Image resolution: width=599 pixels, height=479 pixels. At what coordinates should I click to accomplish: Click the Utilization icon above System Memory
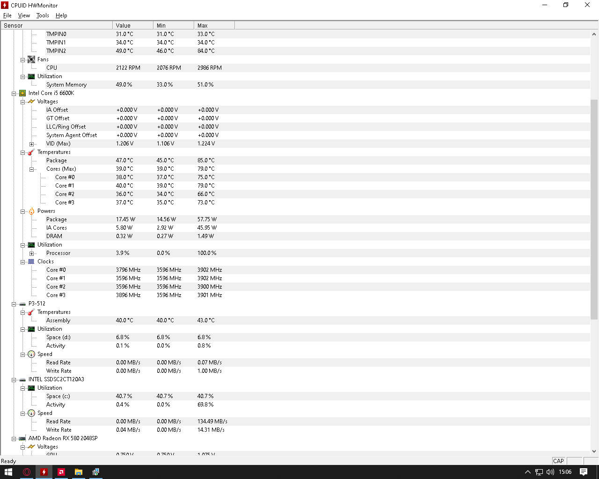31,76
